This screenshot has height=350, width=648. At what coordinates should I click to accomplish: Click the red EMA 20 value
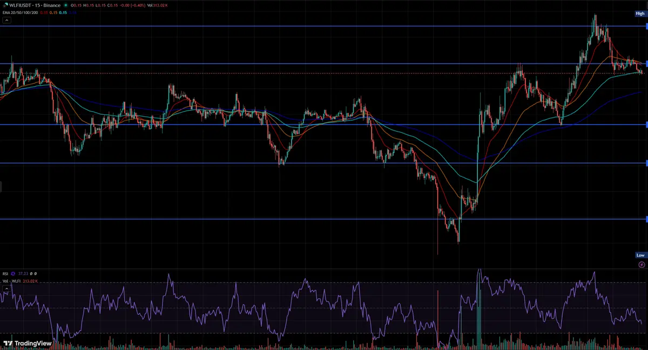coord(44,12)
